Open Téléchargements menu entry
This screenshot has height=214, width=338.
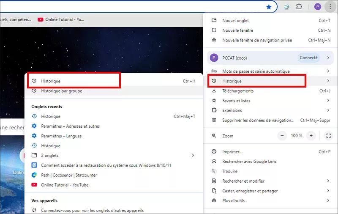tap(270, 91)
